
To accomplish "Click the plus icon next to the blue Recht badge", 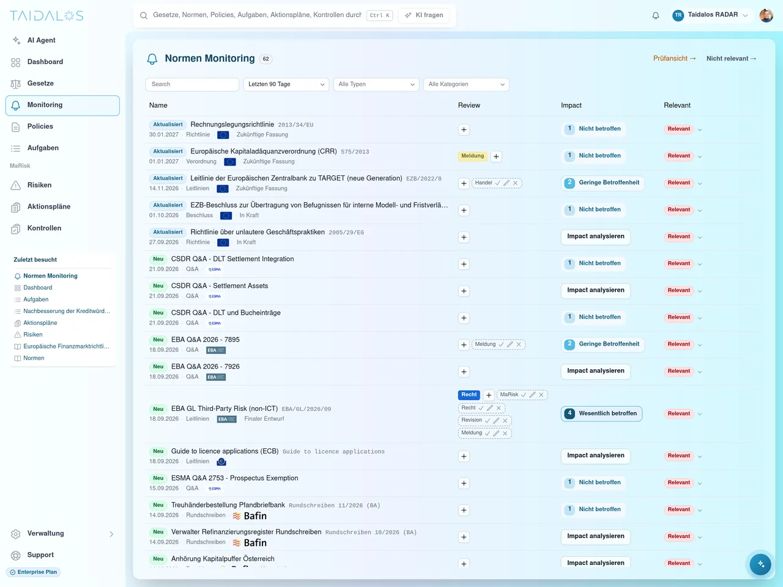I will click(x=489, y=395).
